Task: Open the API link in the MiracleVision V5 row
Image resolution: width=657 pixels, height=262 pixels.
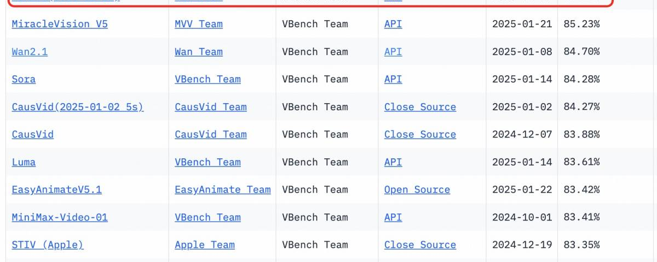Action: click(x=393, y=24)
